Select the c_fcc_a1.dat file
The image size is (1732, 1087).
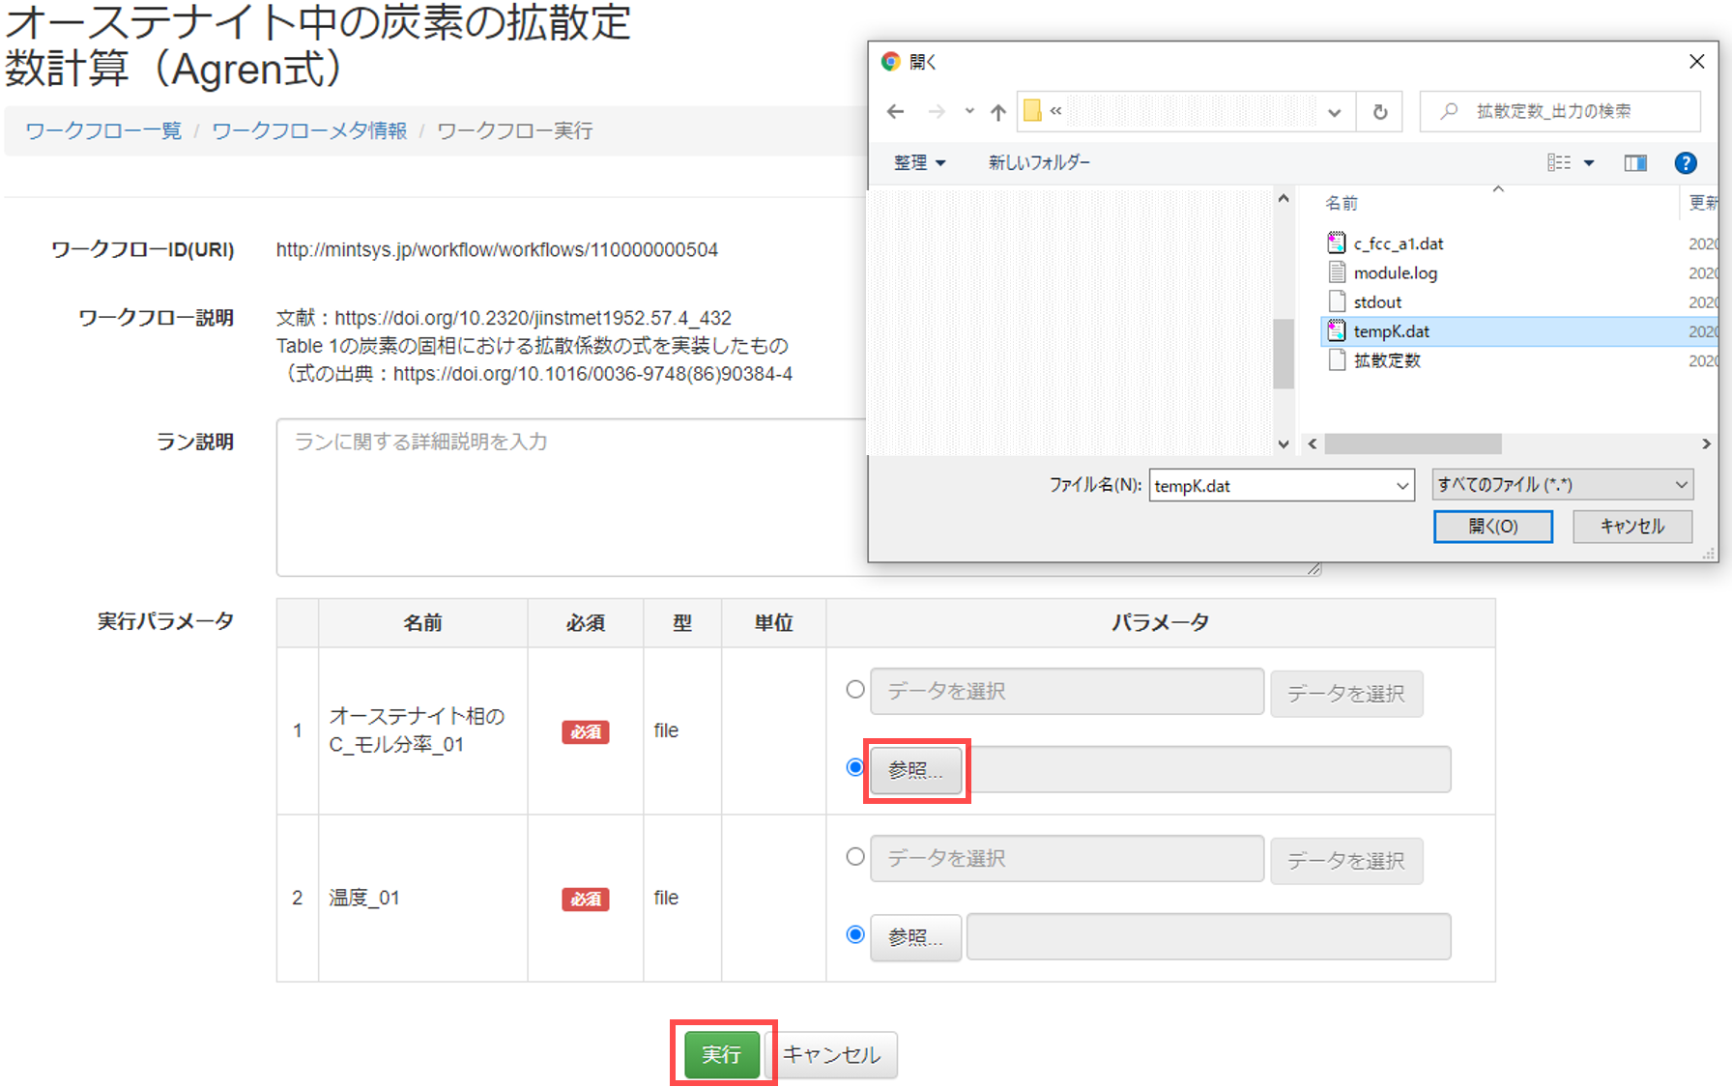(x=1398, y=243)
